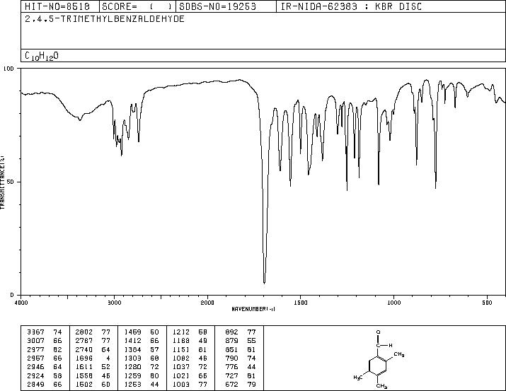The height and width of the screenshot is (391, 506).
Task: Select peak table entry 2924
Action: [x=35, y=376]
